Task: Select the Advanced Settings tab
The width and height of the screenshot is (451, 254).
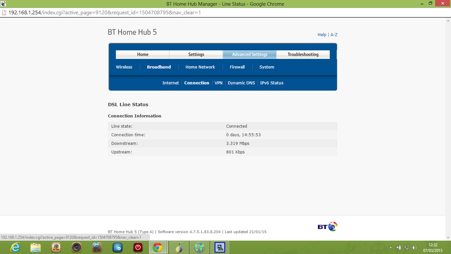Action: point(250,54)
